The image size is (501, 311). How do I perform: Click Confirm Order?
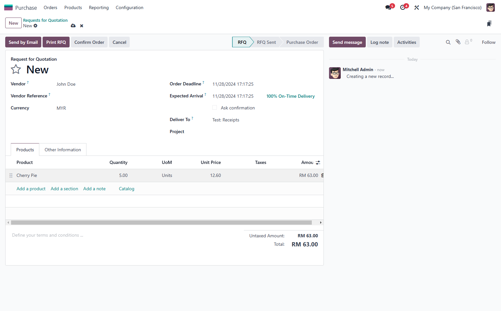[89, 42]
